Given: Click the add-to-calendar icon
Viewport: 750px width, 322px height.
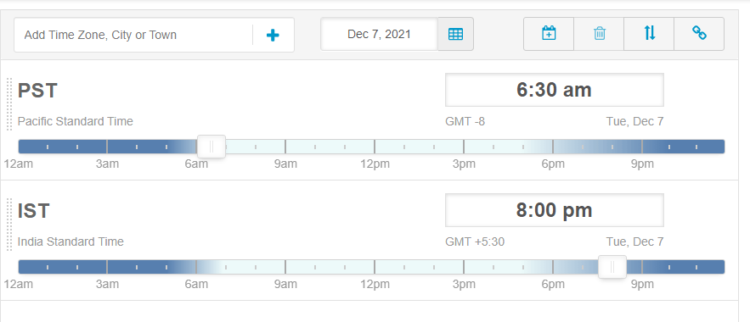Looking at the screenshot, I should tap(549, 34).
